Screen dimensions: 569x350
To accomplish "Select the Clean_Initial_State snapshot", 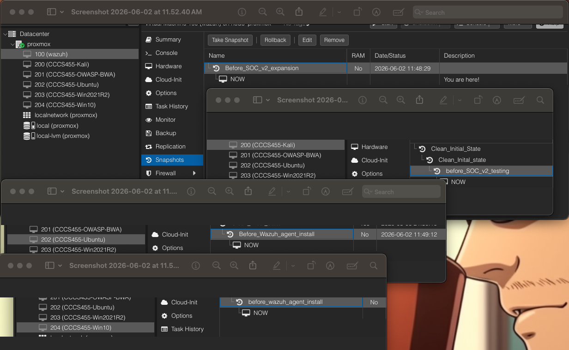I will click(x=481, y=149).
